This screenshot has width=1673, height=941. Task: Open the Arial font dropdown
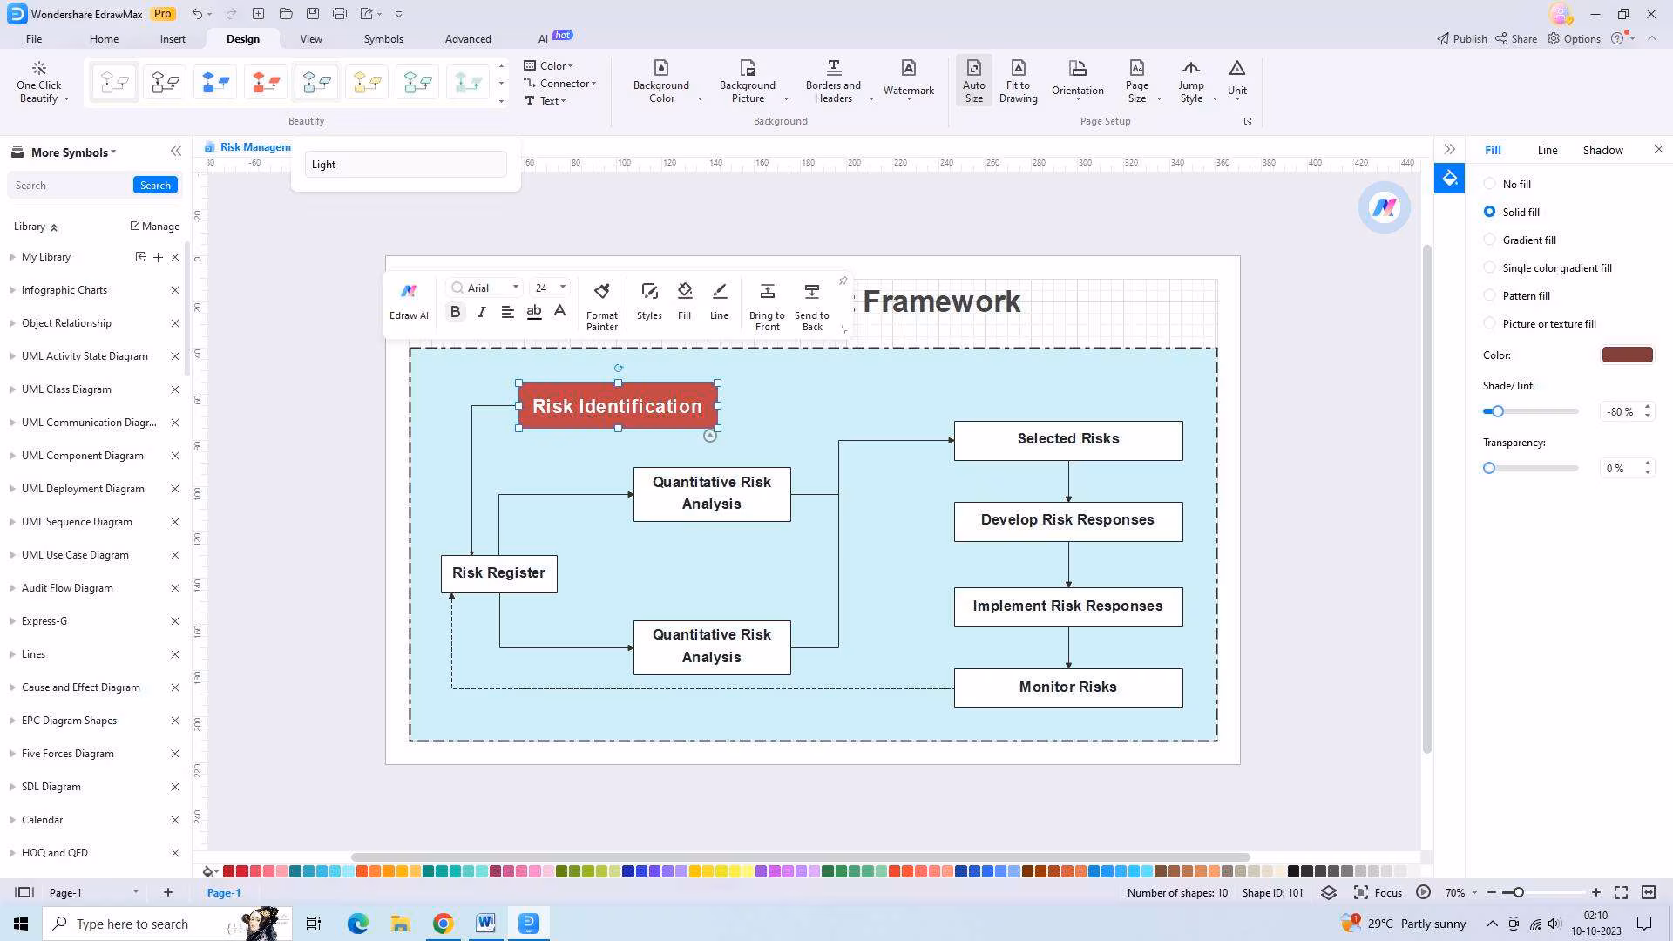tap(515, 288)
